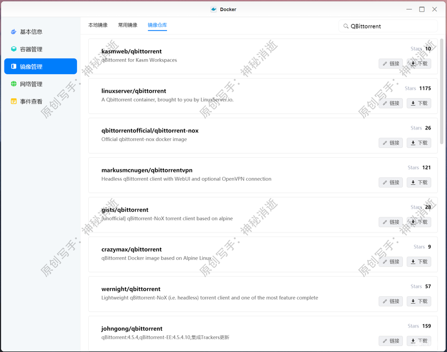Click "Official qbittorrent-nox docker image" description
Image resolution: width=447 pixels, height=352 pixels.
[144, 139]
